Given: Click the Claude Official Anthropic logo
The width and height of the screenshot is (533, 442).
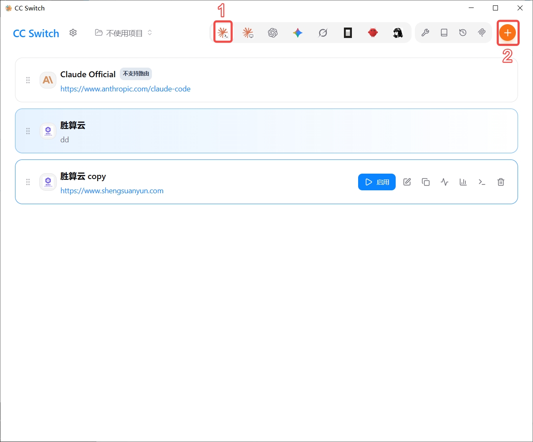Looking at the screenshot, I should (48, 80).
